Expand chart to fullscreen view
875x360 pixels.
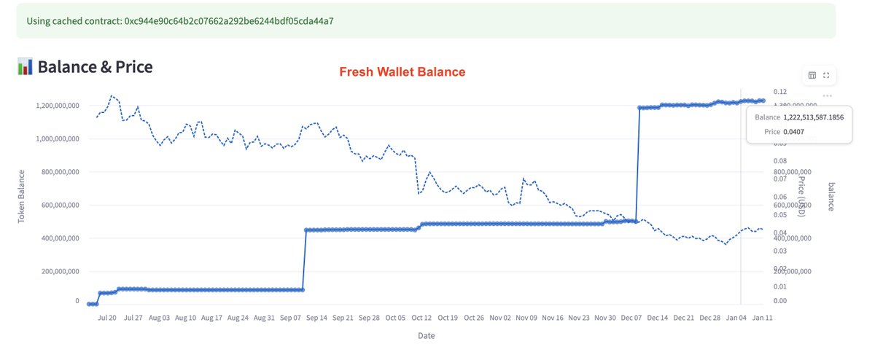click(x=827, y=75)
